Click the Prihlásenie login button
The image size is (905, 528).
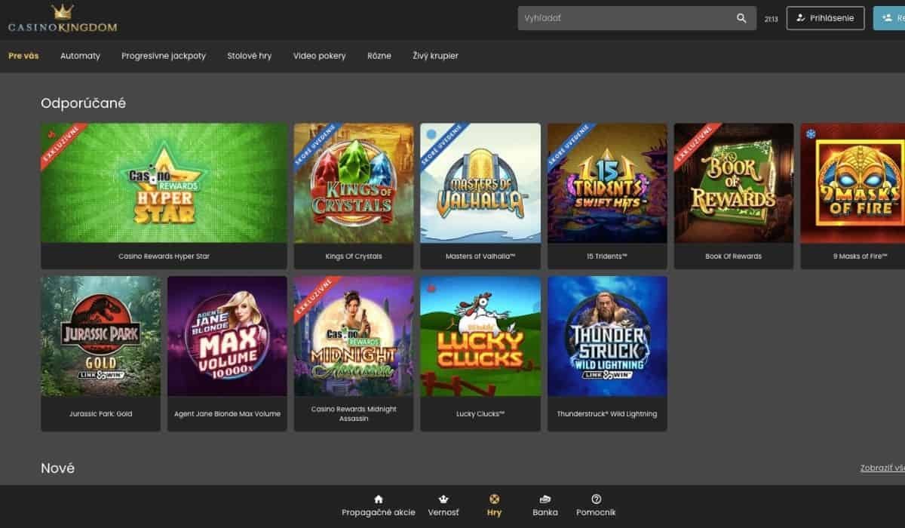[x=825, y=18]
